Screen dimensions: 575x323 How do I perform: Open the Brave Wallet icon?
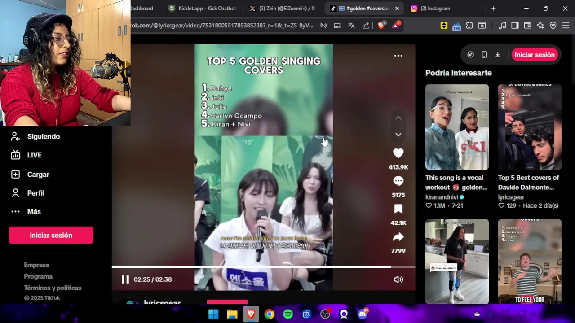pos(528,26)
